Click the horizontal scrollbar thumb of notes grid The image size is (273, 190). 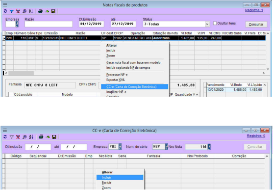click(x=21, y=73)
